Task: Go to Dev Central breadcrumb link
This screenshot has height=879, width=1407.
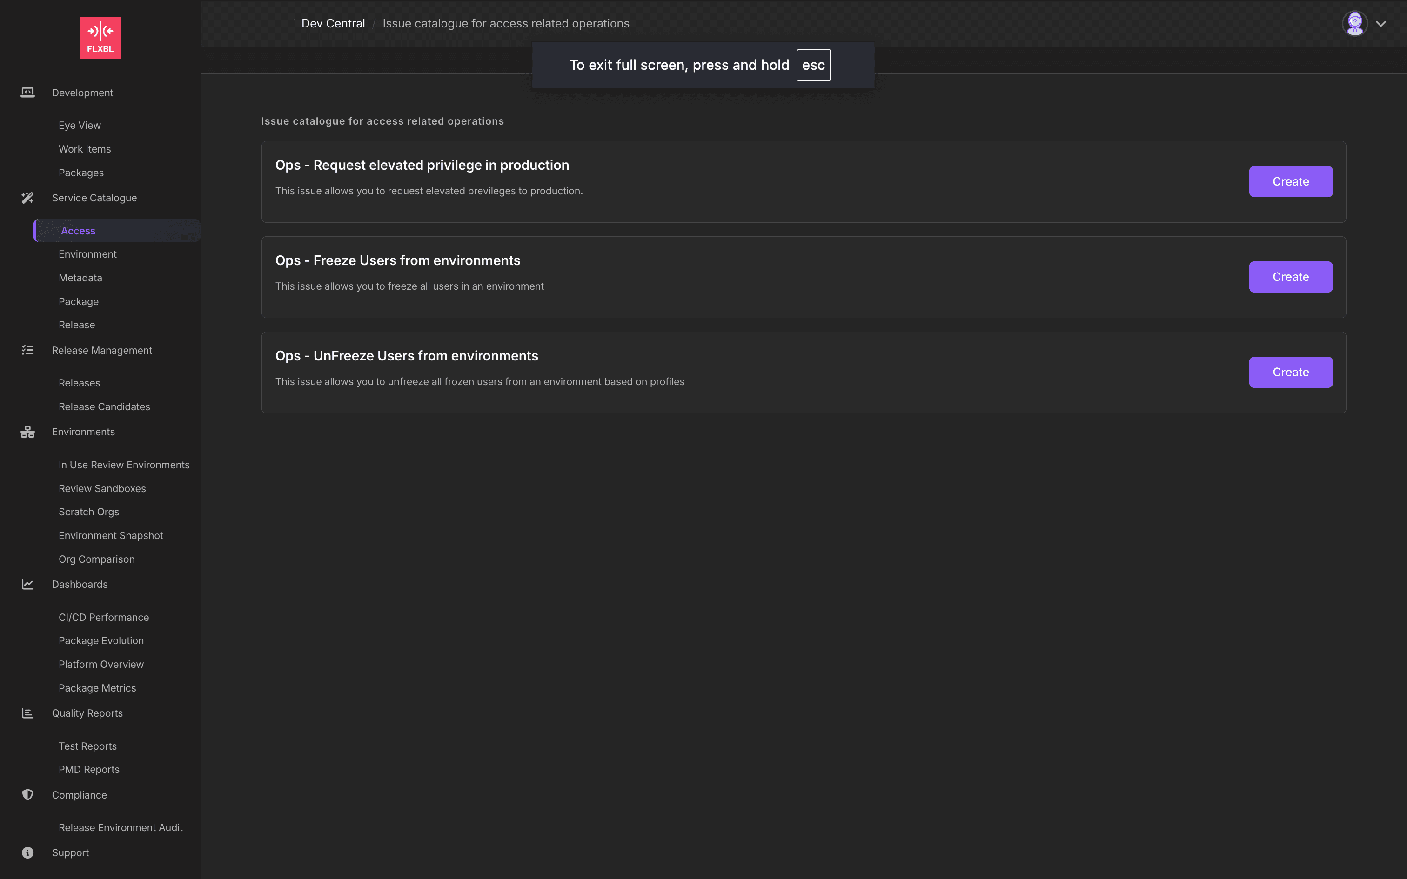Action: pyautogui.click(x=333, y=23)
